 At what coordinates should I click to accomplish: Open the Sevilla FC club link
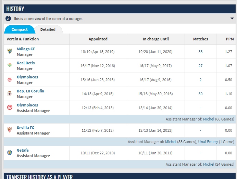pyautogui.click(x=26, y=128)
